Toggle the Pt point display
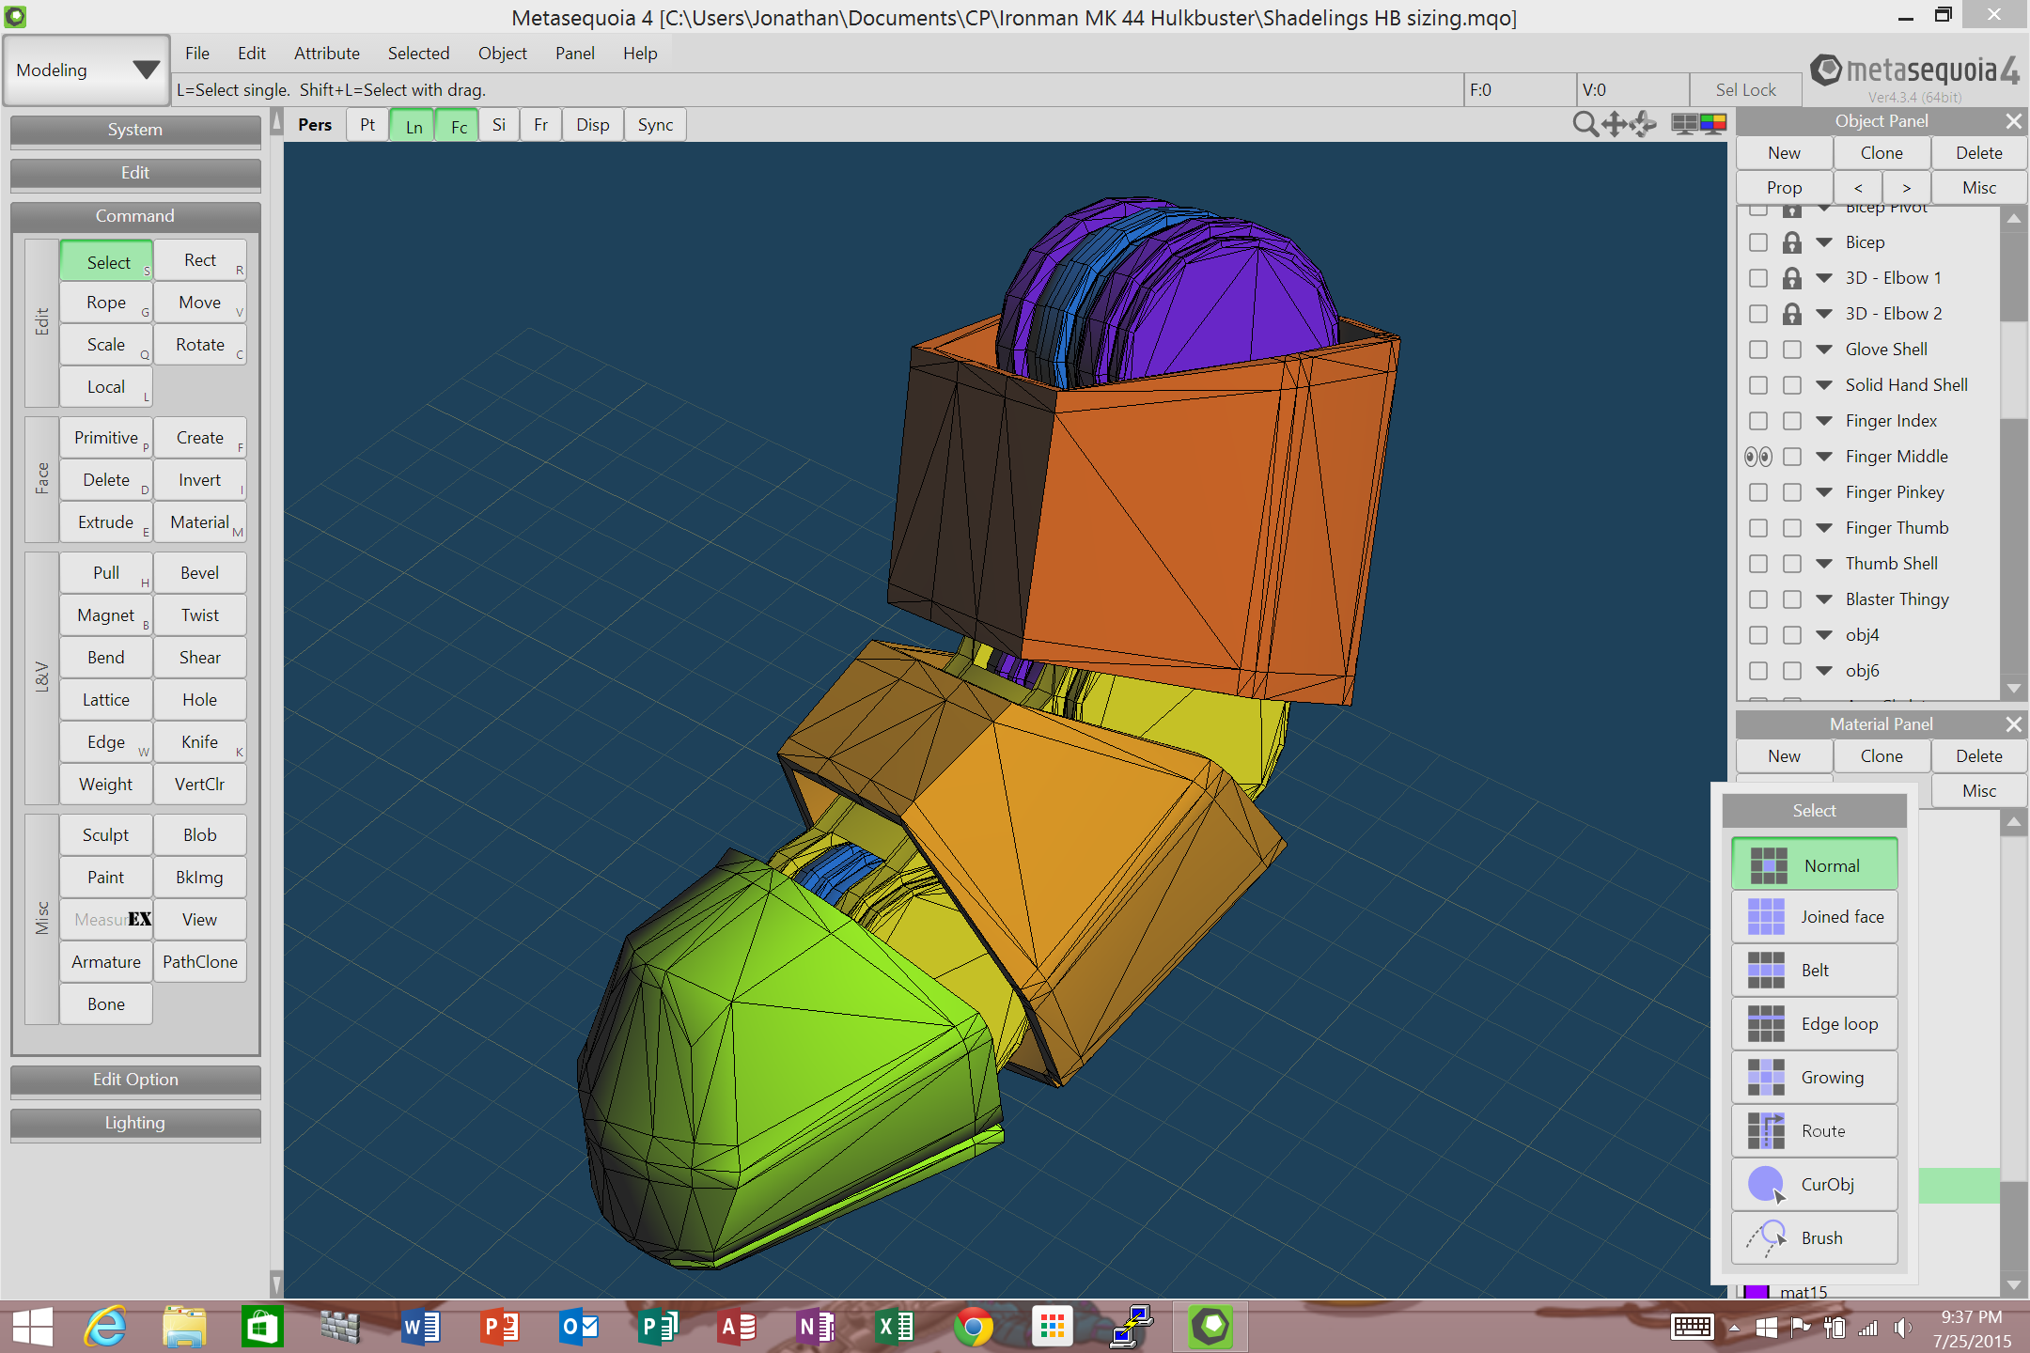 (367, 125)
